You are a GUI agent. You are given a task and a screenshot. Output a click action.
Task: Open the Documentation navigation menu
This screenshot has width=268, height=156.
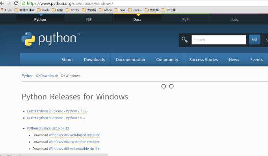130,60
